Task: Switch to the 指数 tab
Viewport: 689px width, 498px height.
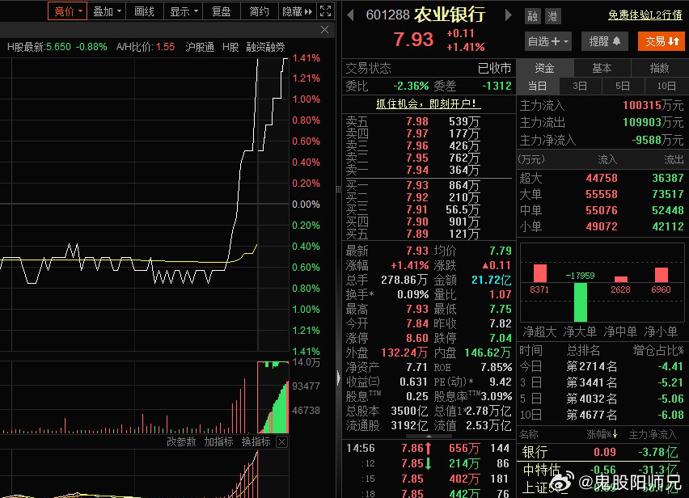Action: click(660, 68)
